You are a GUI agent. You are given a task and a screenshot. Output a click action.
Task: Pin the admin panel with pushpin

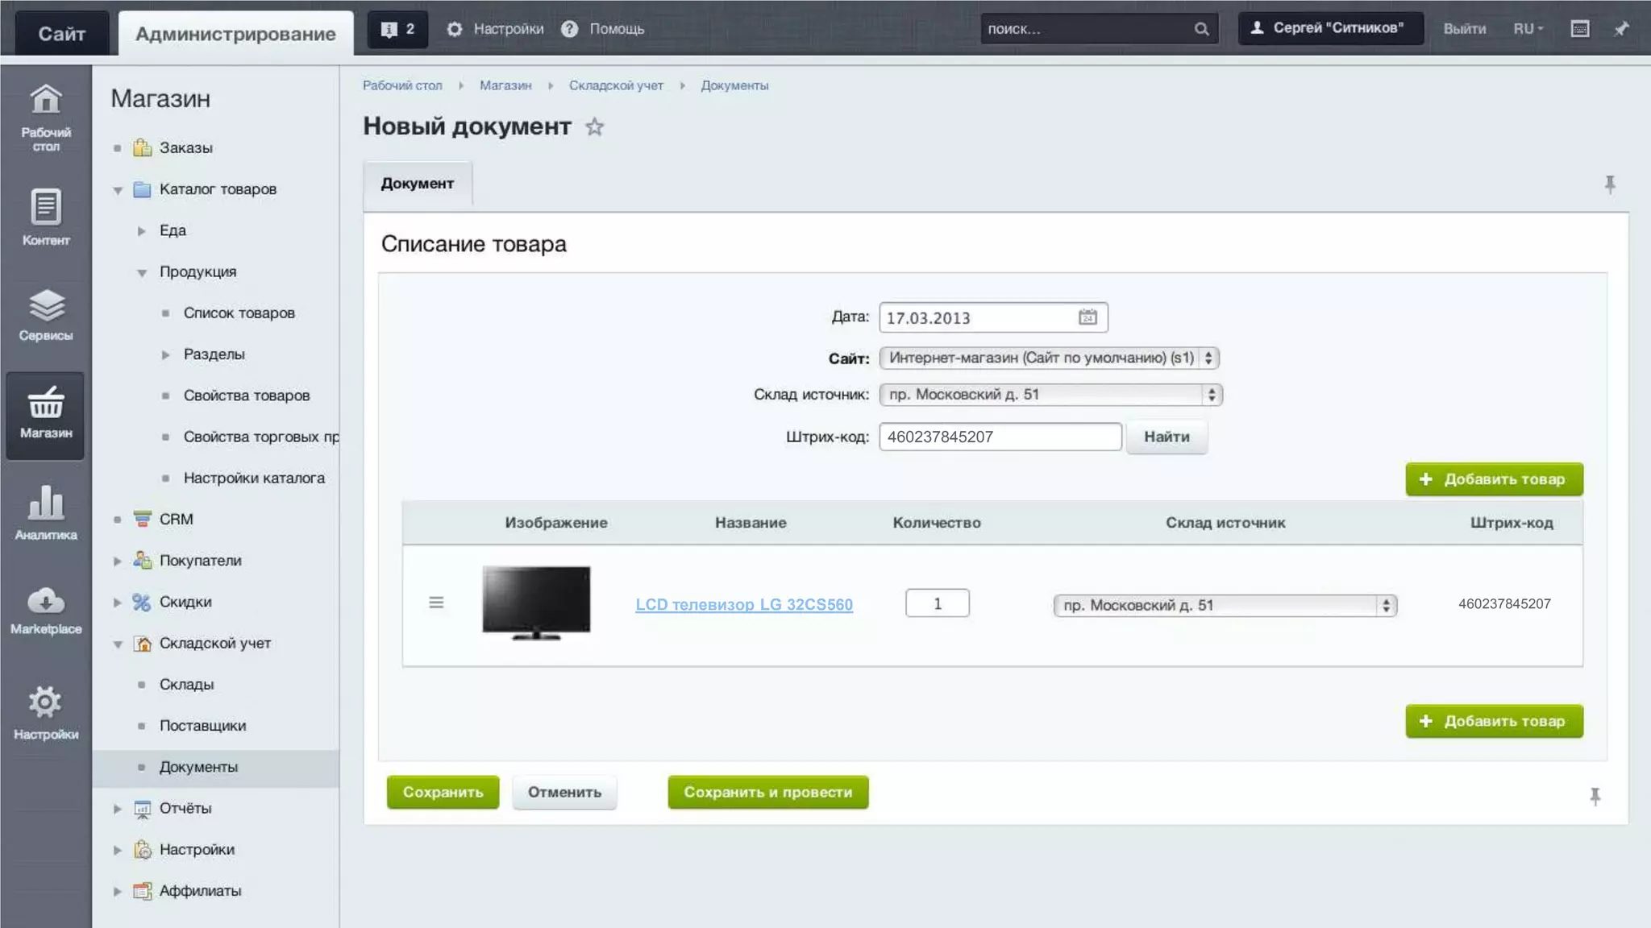[x=1621, y=29]
